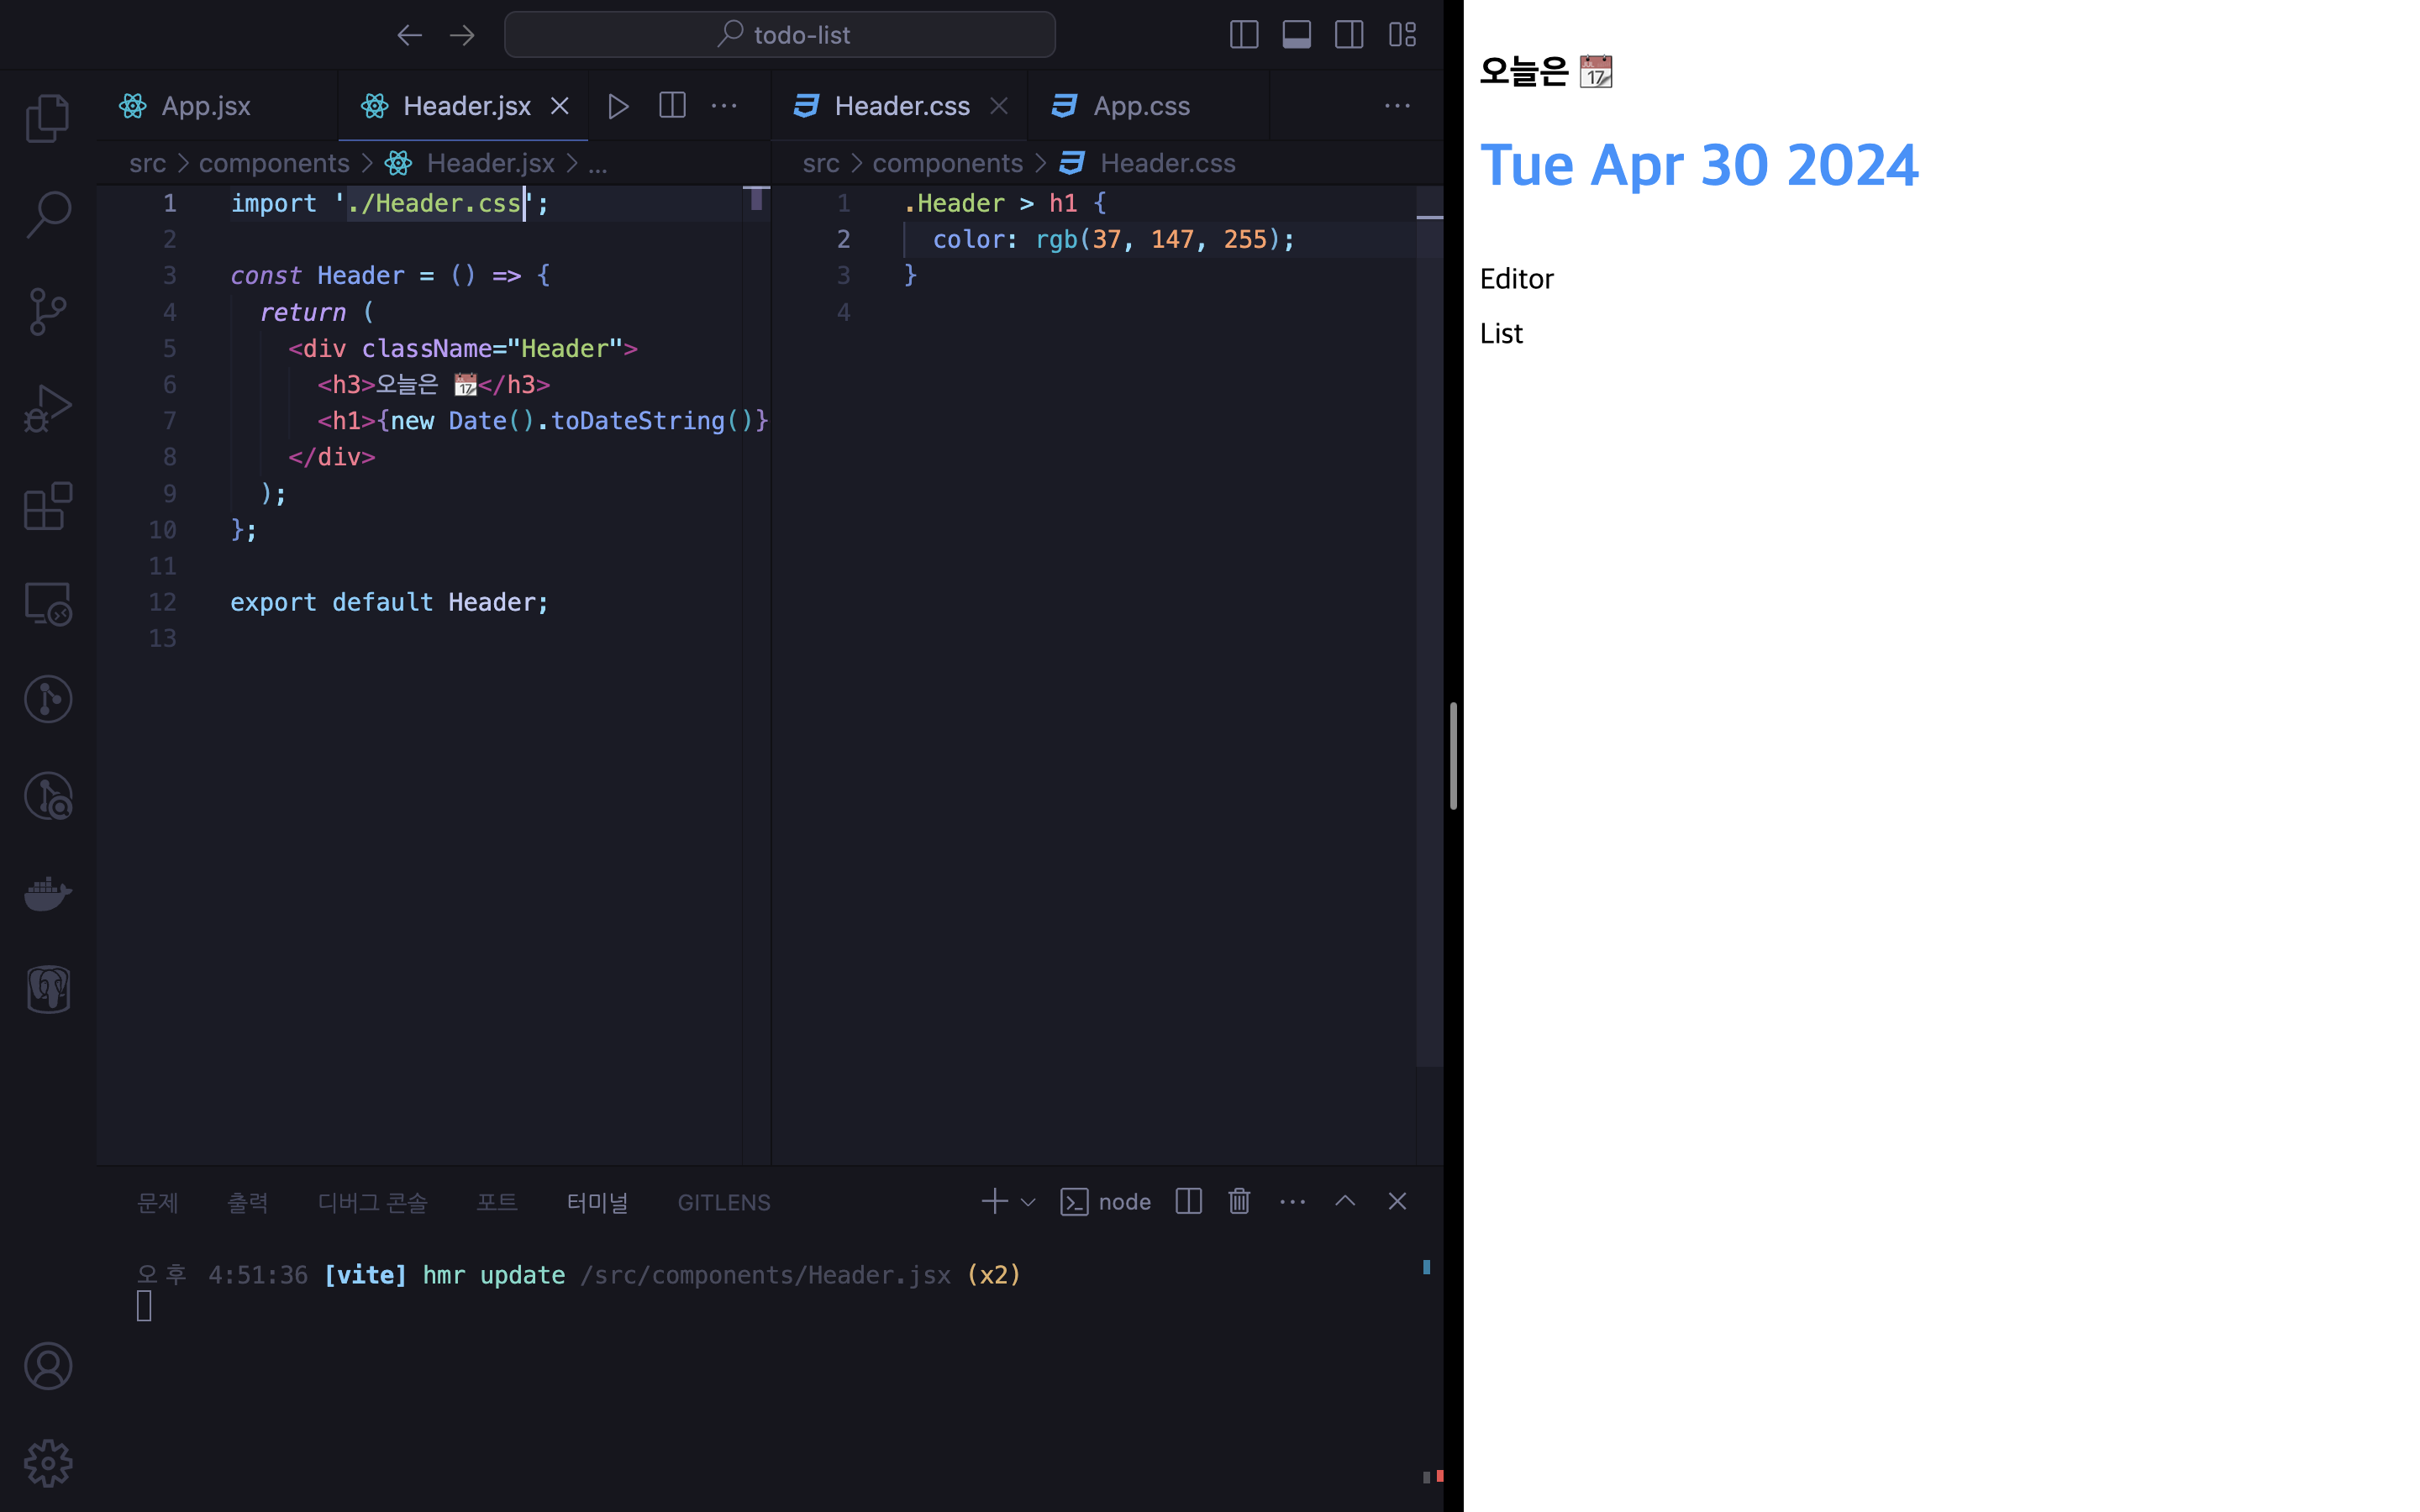
Task: Open the Extensions view
Action: point(47,506)
